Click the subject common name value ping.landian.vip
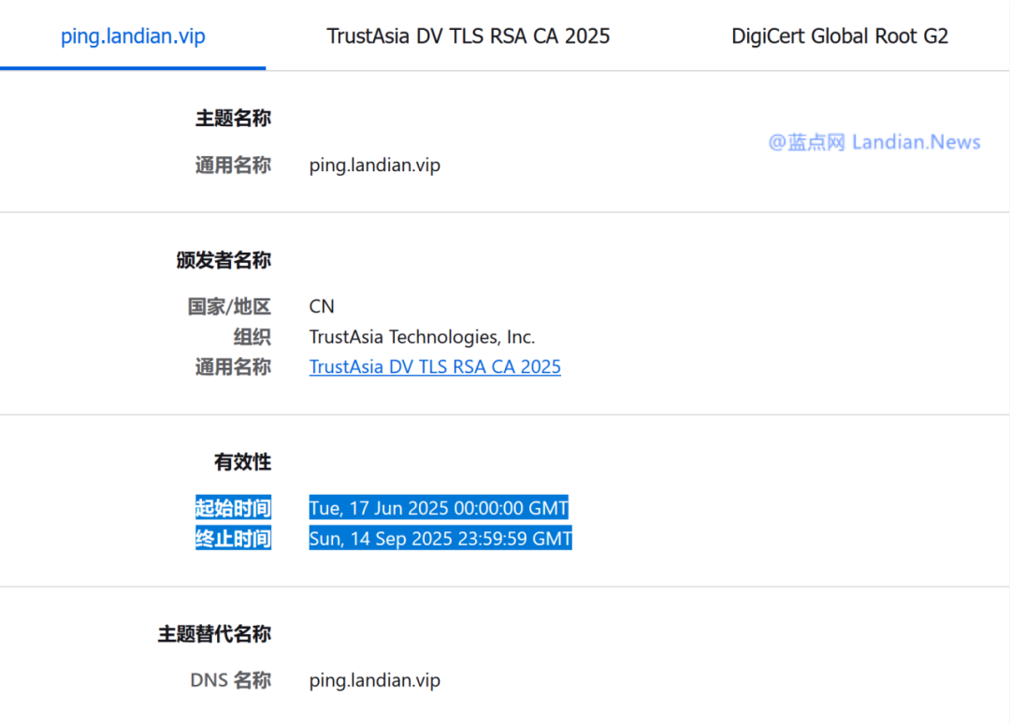Image resolution: width=1010 pixels, height=725 pixels. (374, 165)
